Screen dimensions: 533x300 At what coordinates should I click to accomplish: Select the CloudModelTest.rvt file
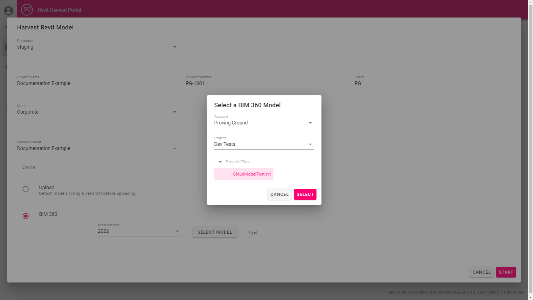[x=244, y=174]
